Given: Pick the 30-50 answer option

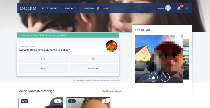Looking at the screenshot, I should (x=43, y=68).
